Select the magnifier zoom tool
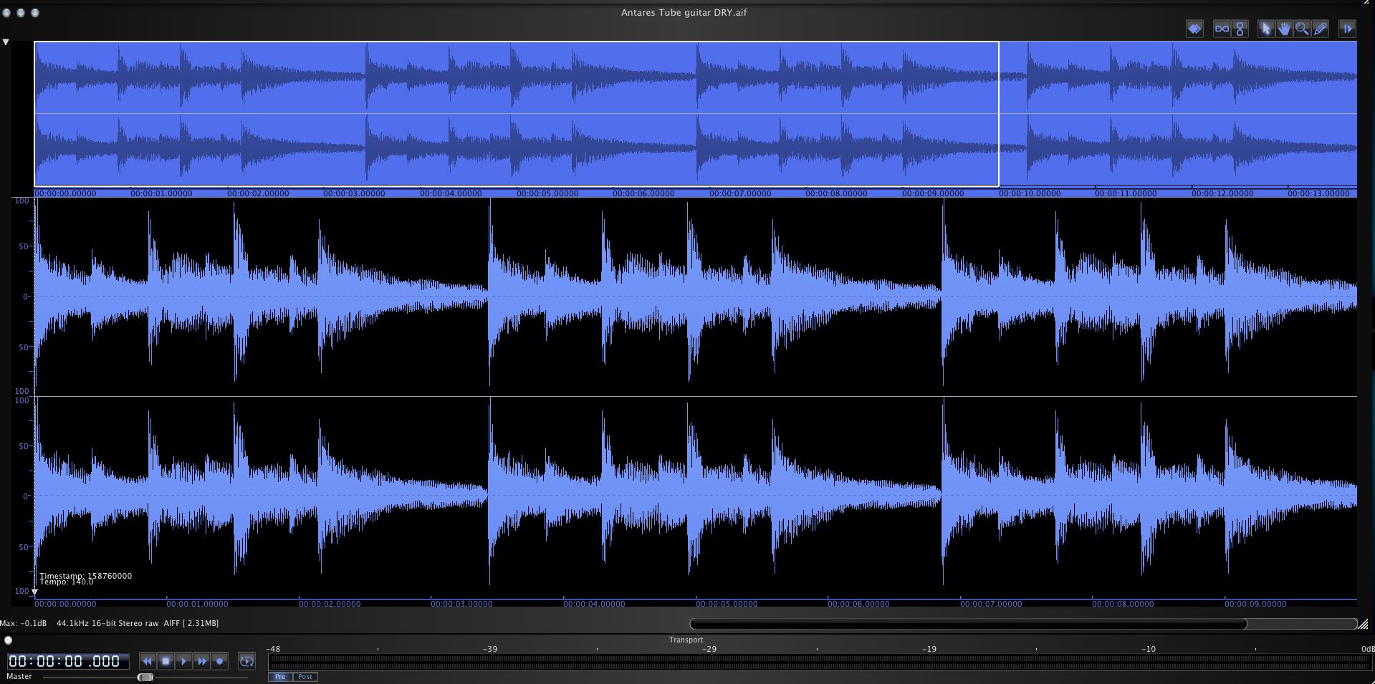 point(1302,29)
